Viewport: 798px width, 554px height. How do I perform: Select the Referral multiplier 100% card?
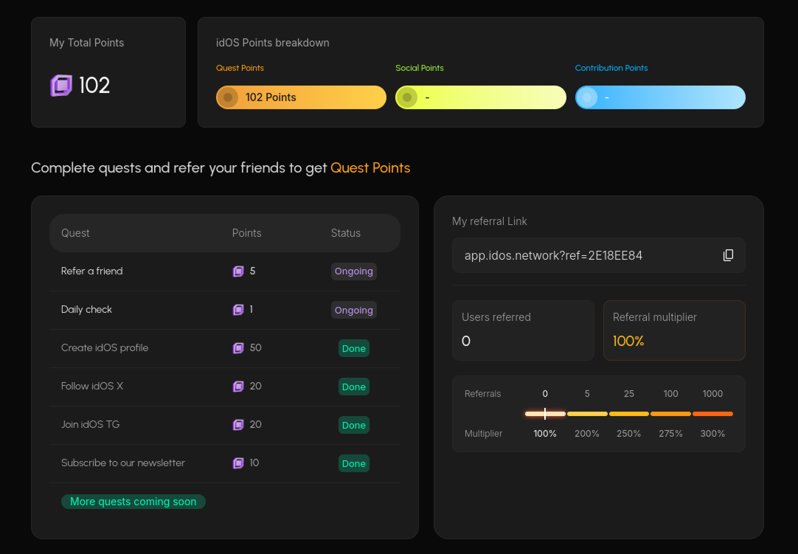tap(674, 330)
